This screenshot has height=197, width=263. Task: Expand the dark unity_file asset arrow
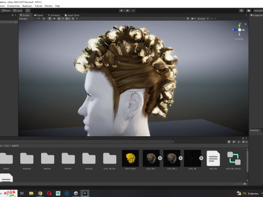[x=201, y=158]
